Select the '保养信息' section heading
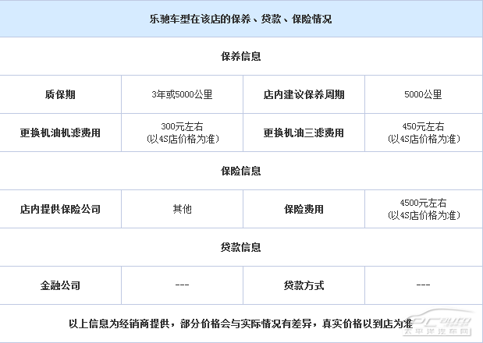483x343 pixels. [x=240, y=56]
